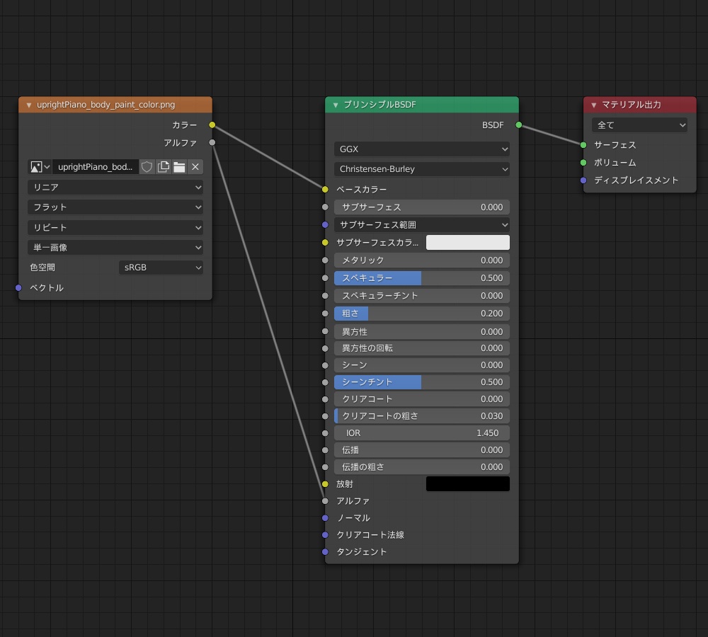
Task: Select the プリンシプルBSDF node header
Action: click(422, 105)
